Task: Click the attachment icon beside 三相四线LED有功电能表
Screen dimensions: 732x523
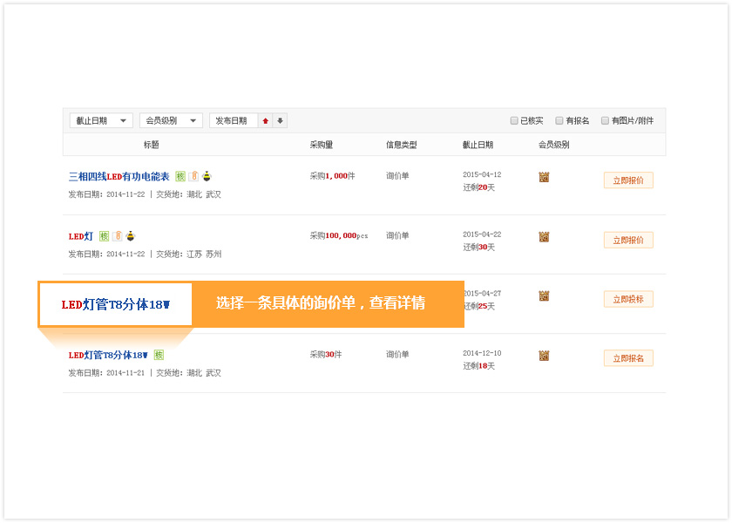Action: pos(193,176)
